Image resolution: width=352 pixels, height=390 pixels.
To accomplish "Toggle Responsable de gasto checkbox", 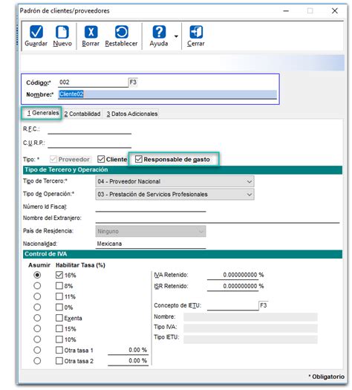I will tap(138, 159).
